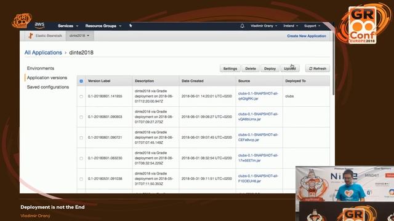Click the Upload button
The height and width of the screenshot is (221, 394).
[x=290, y=68]
